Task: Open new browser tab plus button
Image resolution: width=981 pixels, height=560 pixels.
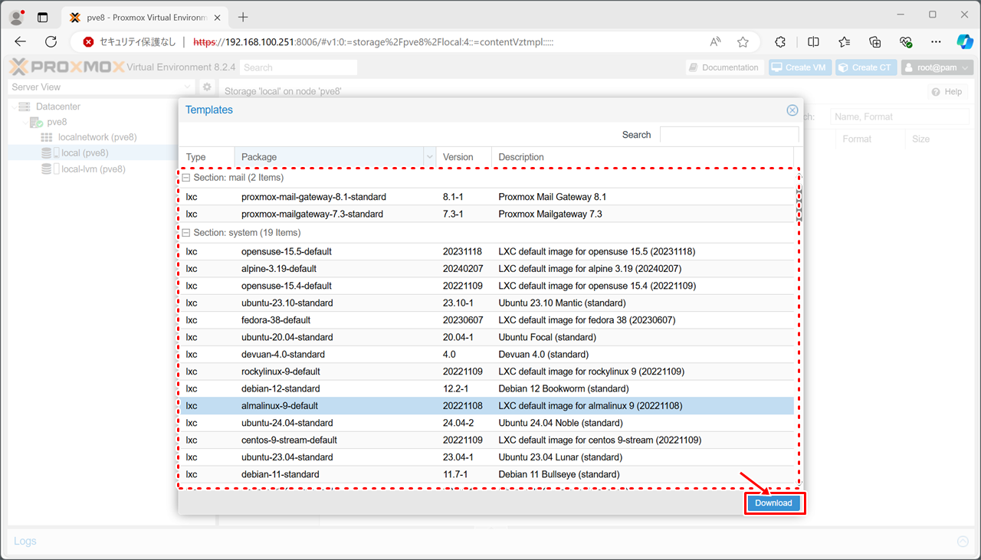Action: pos(244,17)
